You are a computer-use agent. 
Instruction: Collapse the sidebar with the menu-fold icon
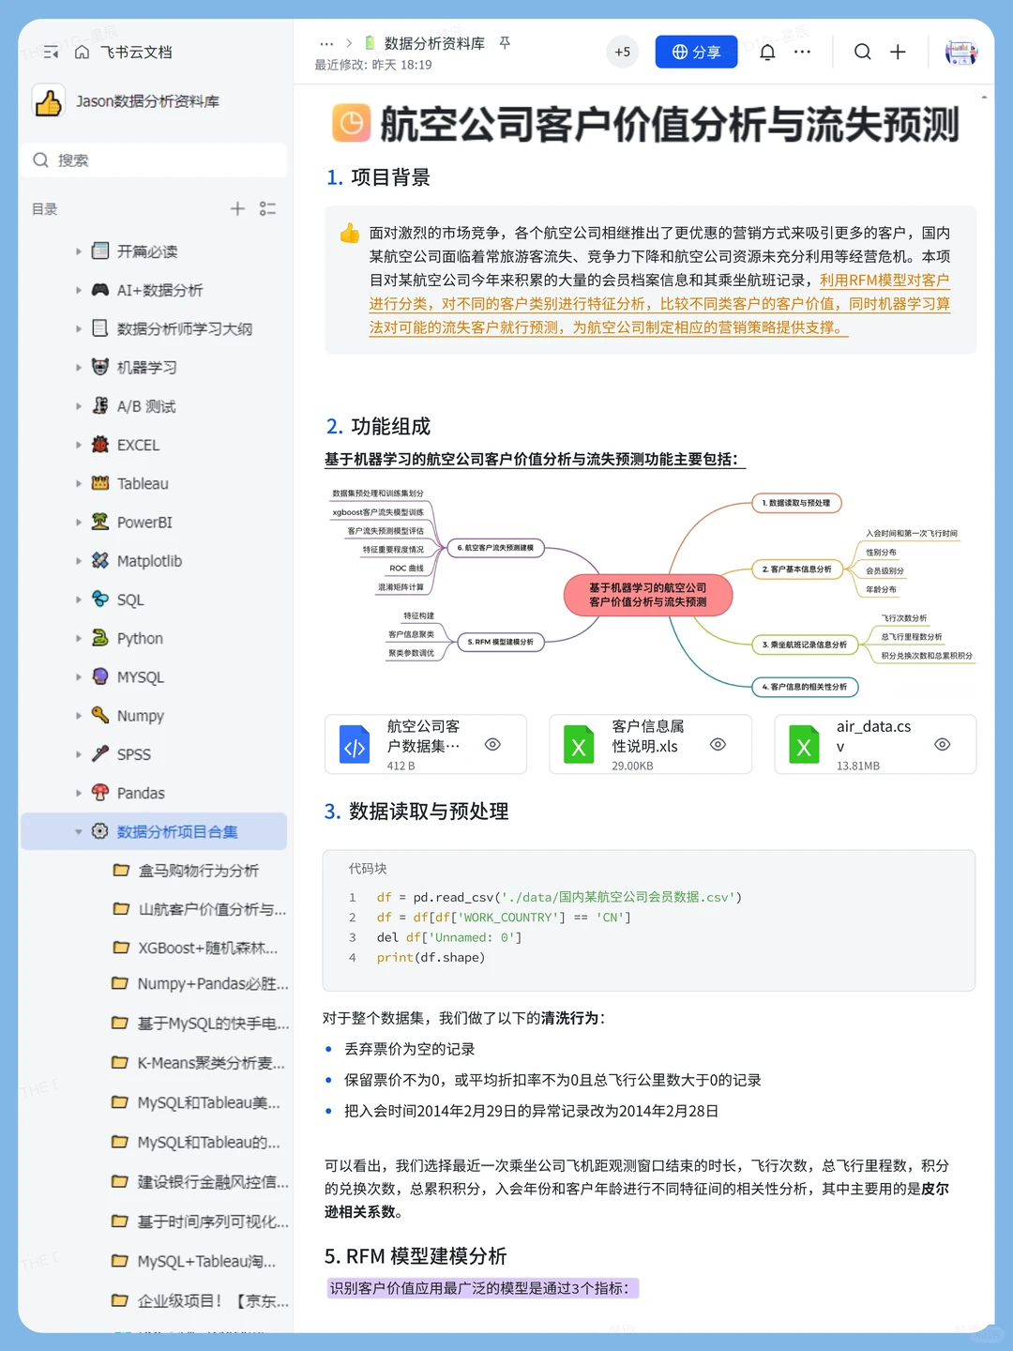pyautogui.click(x=51, y=53)
